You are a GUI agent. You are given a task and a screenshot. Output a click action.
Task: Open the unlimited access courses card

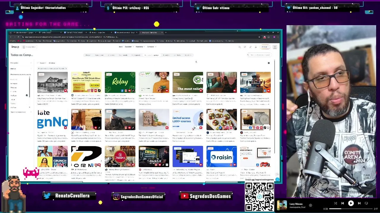click(188, 120)
